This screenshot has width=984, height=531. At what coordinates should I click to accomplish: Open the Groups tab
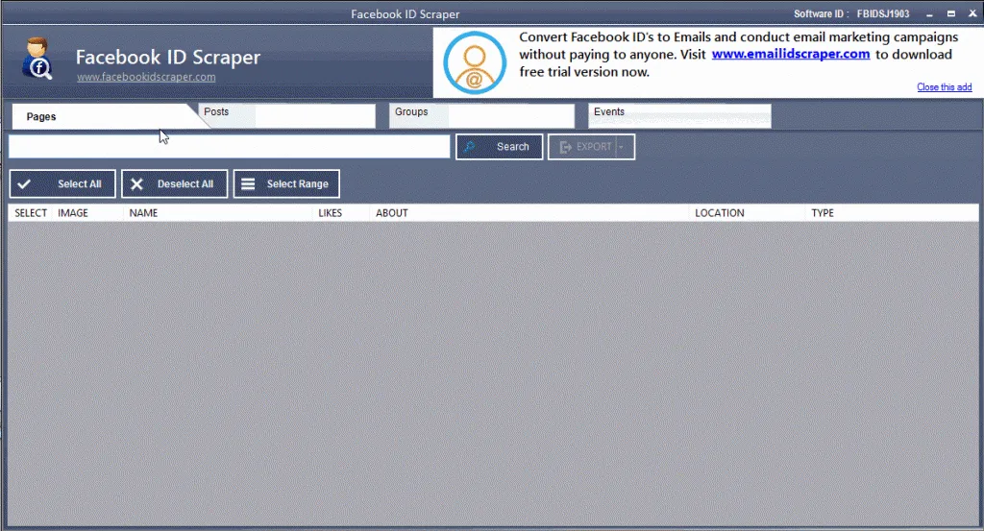(x=481, y=116)
